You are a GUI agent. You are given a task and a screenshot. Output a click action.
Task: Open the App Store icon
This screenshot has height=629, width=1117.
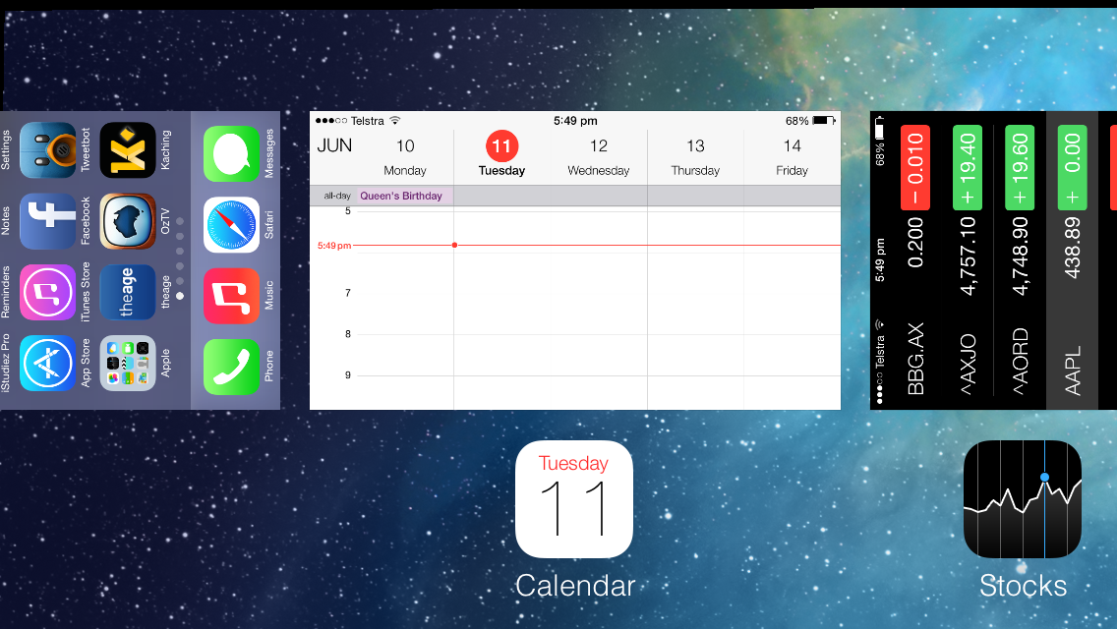(48, 364)
